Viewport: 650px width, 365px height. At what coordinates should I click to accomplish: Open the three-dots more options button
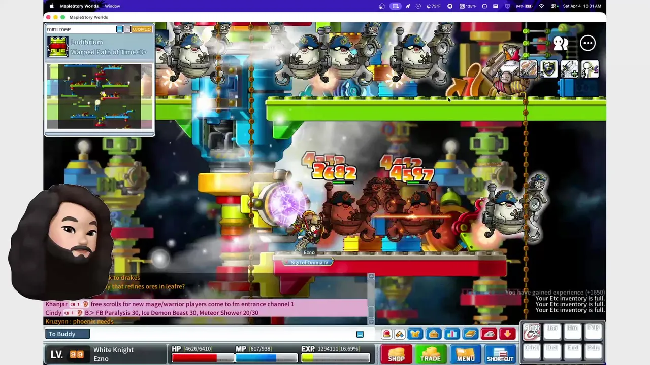pos(588,43)
